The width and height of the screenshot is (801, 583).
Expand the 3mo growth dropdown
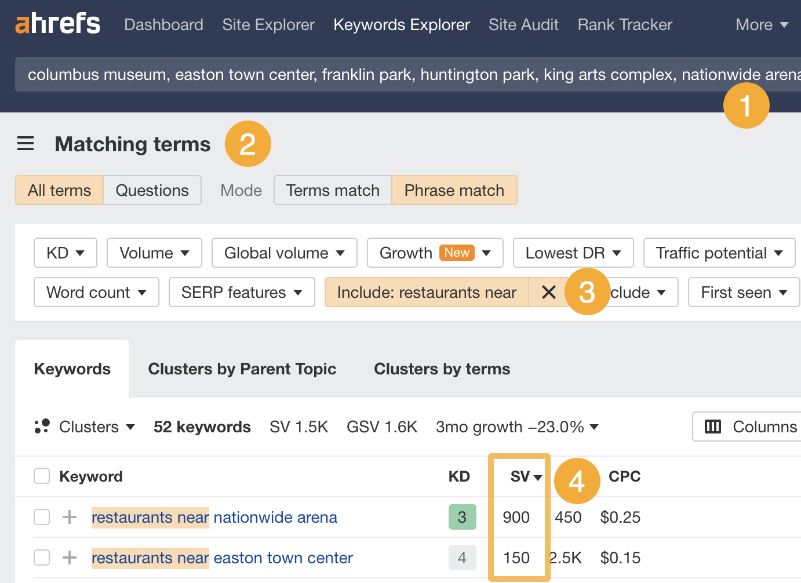[x=594, y=427]
